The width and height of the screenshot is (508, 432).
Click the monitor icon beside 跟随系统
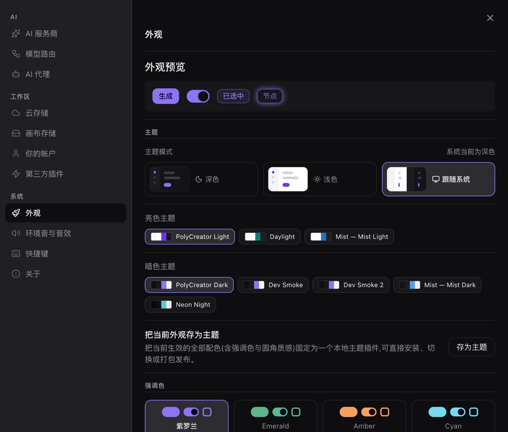pos(436,179)
